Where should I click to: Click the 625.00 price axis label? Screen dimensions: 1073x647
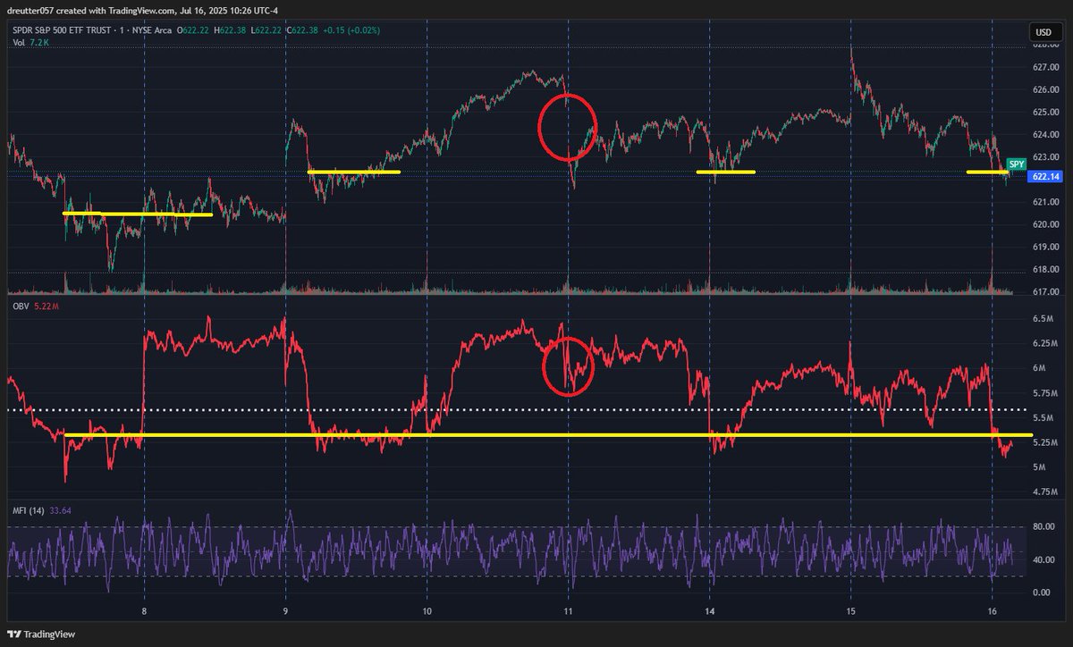1045,113
